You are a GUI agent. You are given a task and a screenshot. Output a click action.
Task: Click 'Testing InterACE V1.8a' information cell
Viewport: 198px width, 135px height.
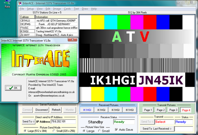pos(56,31)
